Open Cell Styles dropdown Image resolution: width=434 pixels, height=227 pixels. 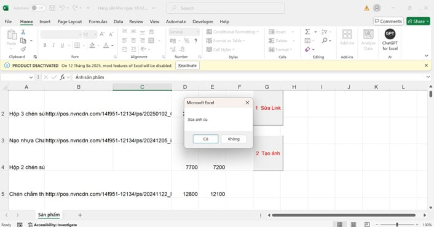[221, 50]
